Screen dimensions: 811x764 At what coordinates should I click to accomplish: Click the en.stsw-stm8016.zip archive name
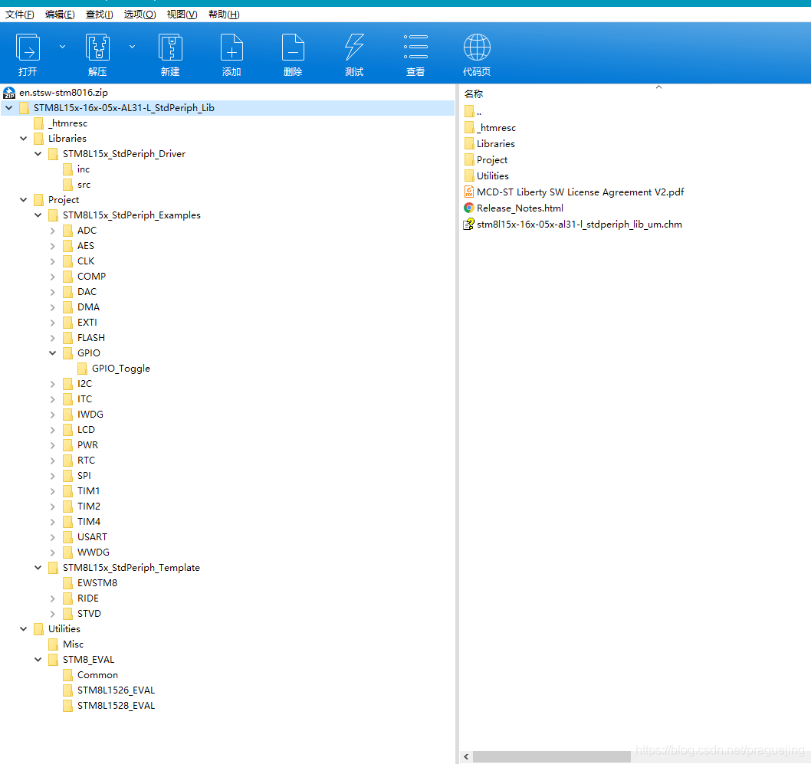[64, 93]
